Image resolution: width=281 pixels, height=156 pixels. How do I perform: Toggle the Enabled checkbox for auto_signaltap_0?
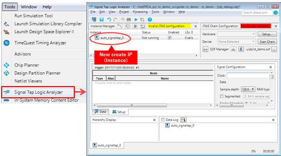click(x=170, y=37)
